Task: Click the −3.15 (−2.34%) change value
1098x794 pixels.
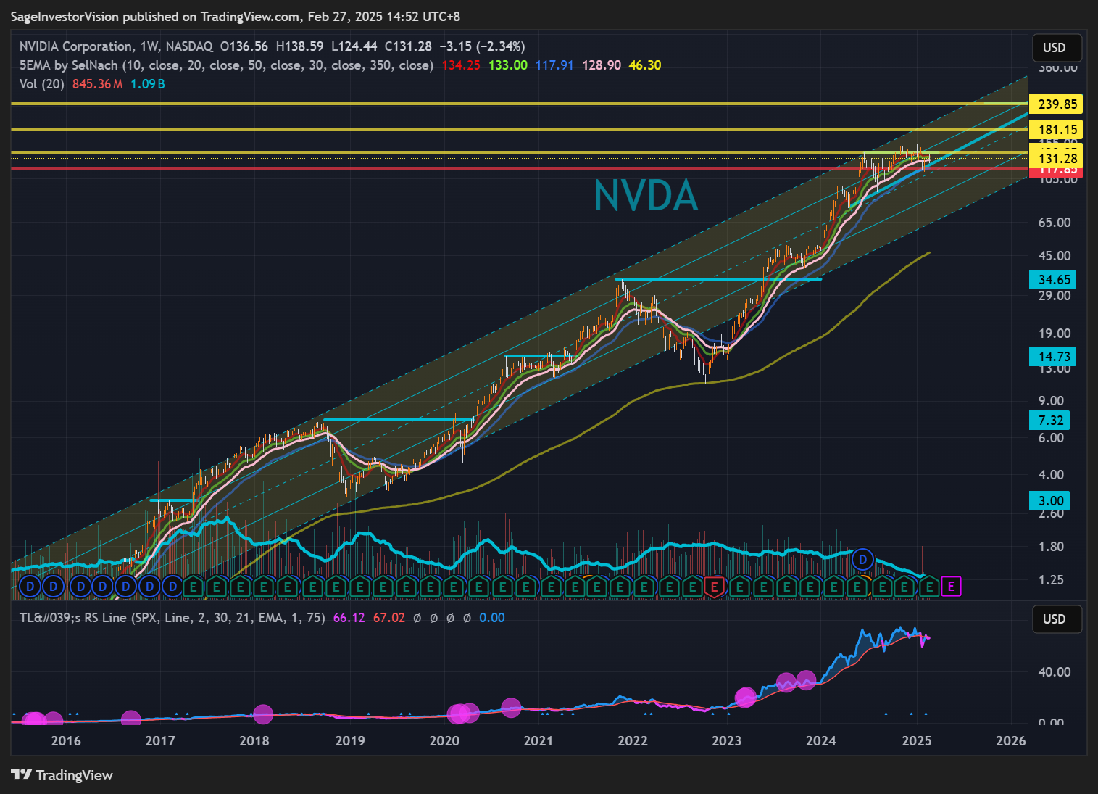Action: 482,46
